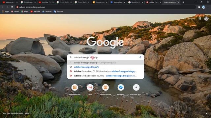Reload the current page
The image size is (211, 118).
pyautogui.click(x=12, y=7)
